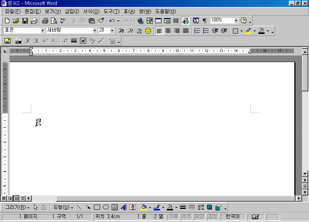Insert a table

click(x=158, y=21)
